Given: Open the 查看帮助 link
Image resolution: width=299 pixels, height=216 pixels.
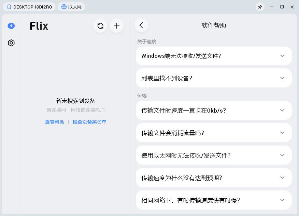Looking at the screenshot, I should coord(55,122).
